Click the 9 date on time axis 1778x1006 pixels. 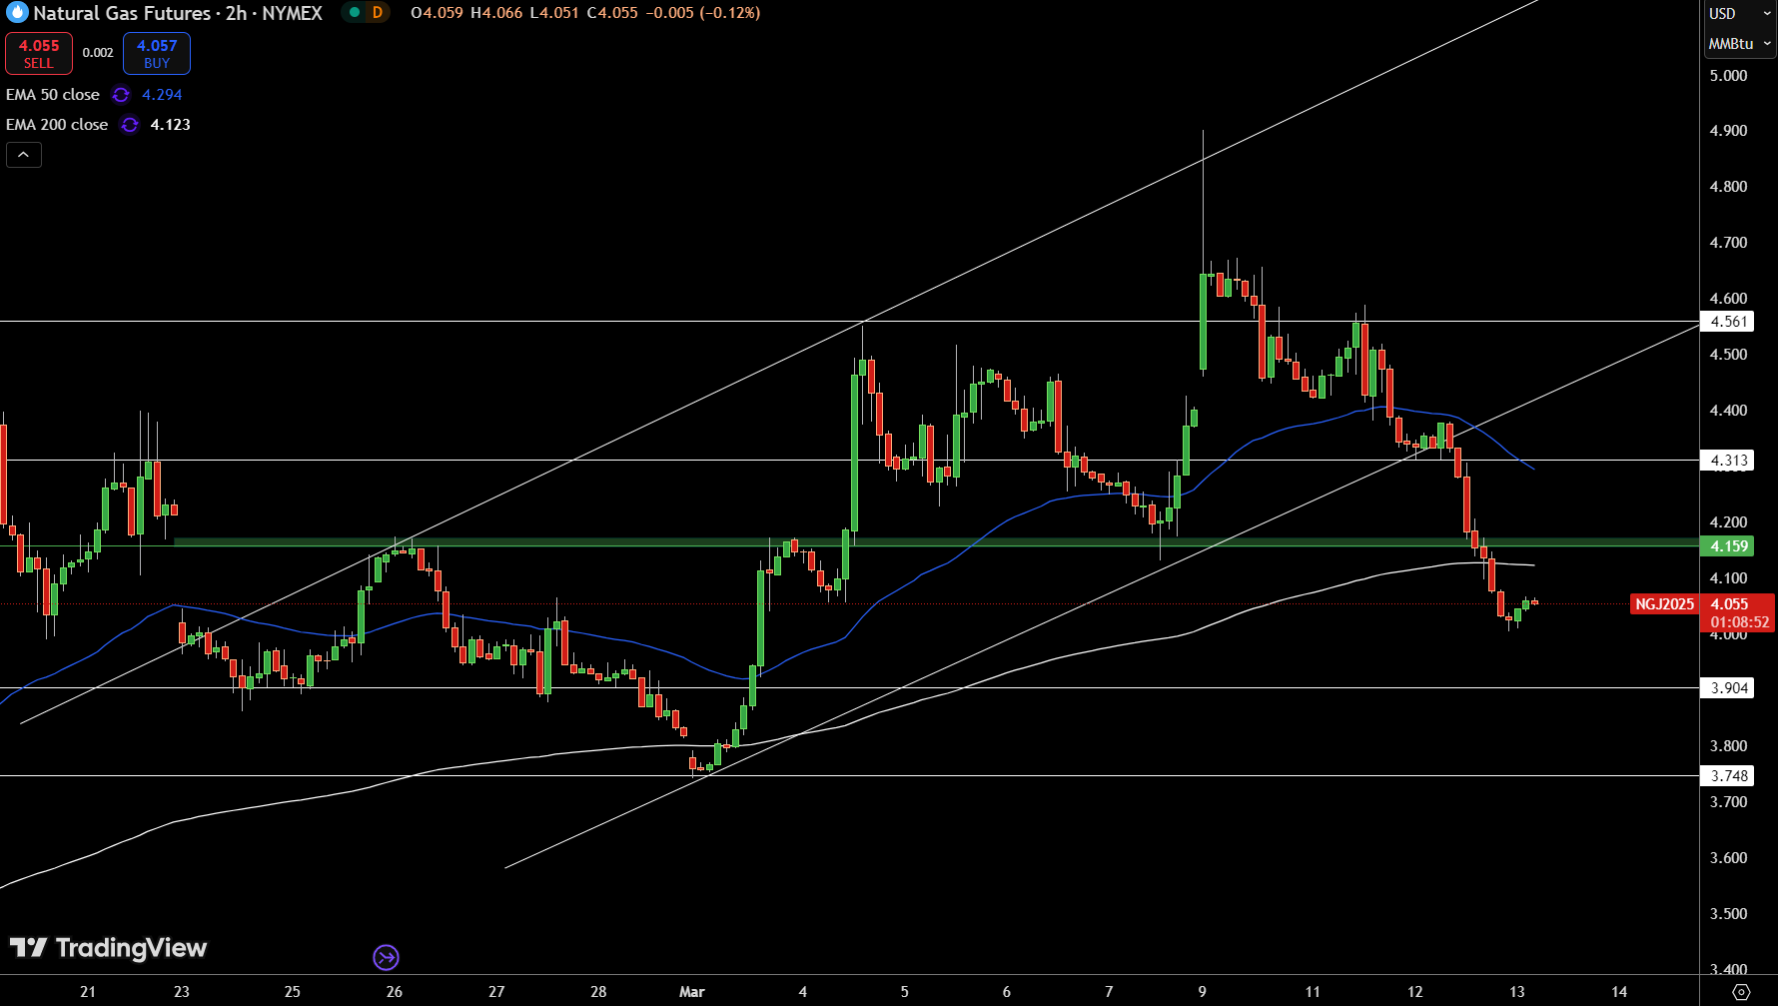(x=1203, y=992)
